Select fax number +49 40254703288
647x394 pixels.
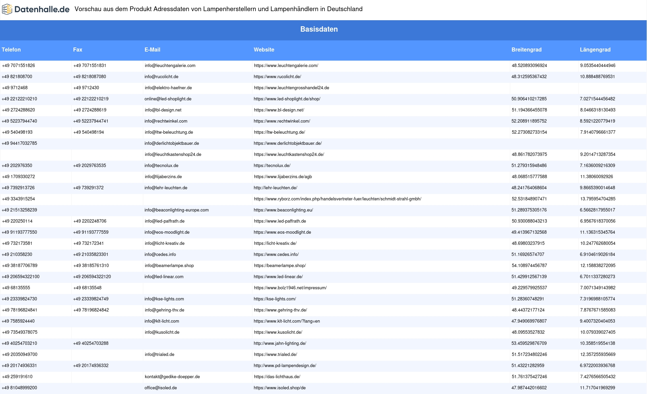click(91, 343)
